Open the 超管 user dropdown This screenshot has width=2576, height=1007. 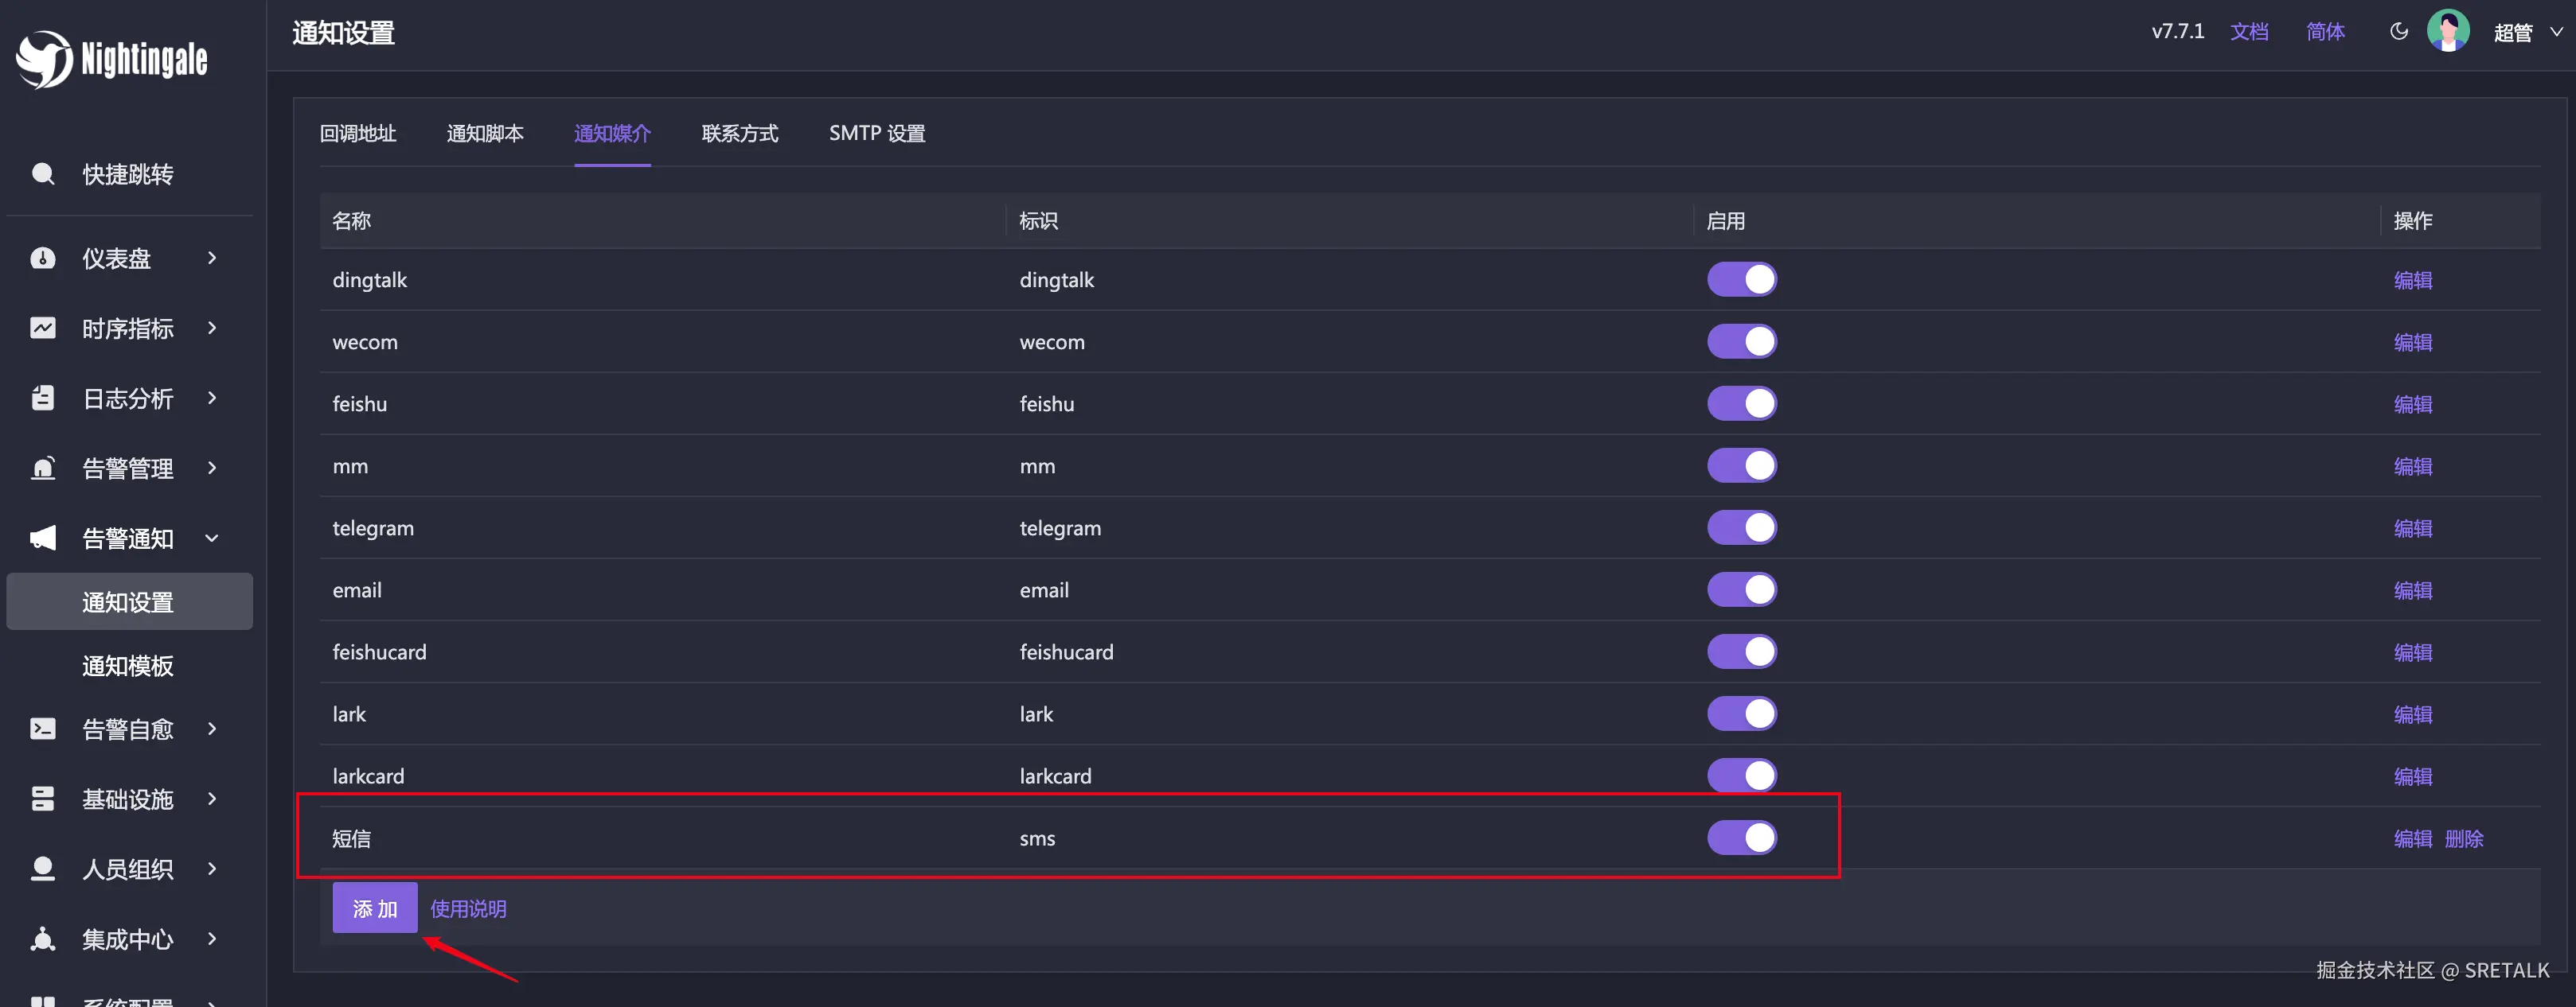(2526, 32)
